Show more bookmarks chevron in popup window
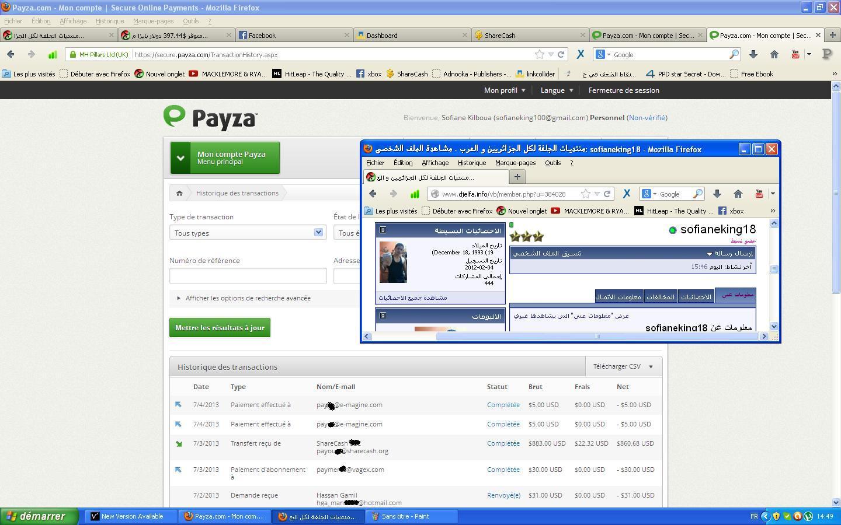This screenshot has height=525, width=841. [773, 211]
